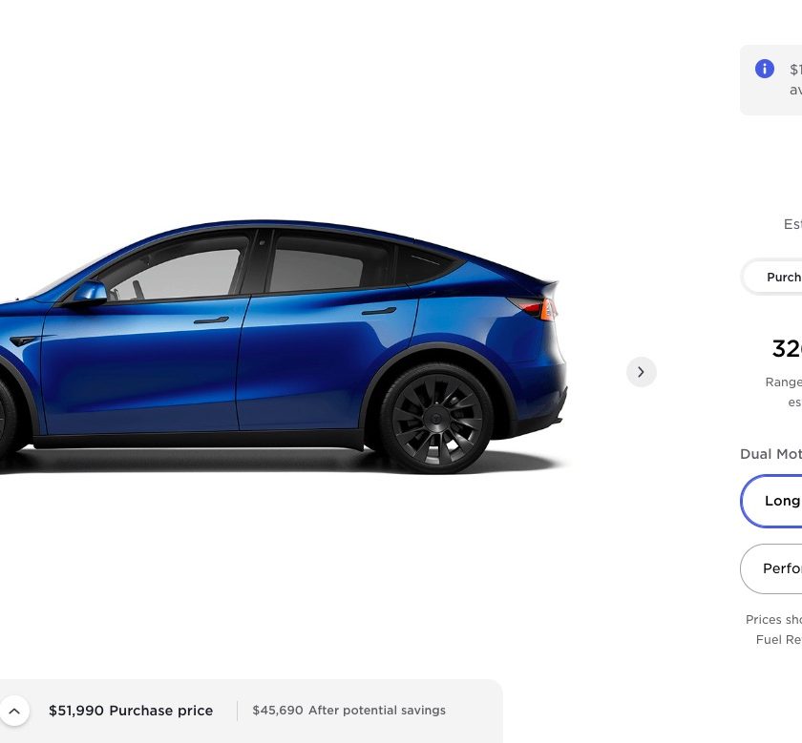
Task: Click the Dual Motor heading
Action: coord(770,454)
